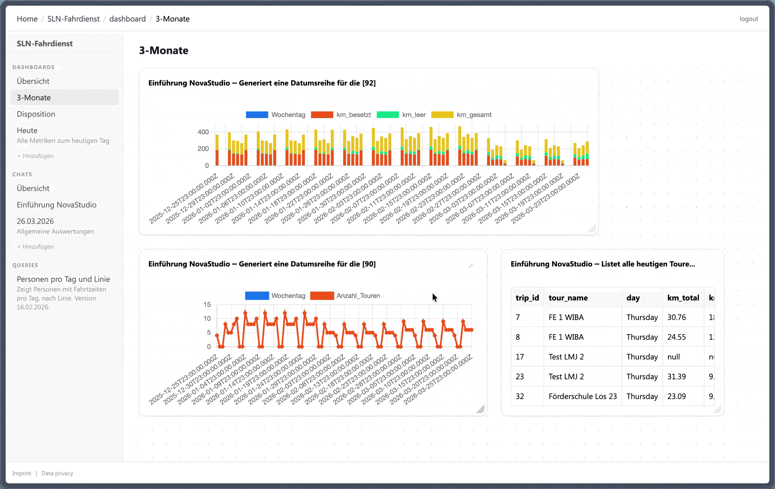Click the km_total column header

[x=683, y=297]
